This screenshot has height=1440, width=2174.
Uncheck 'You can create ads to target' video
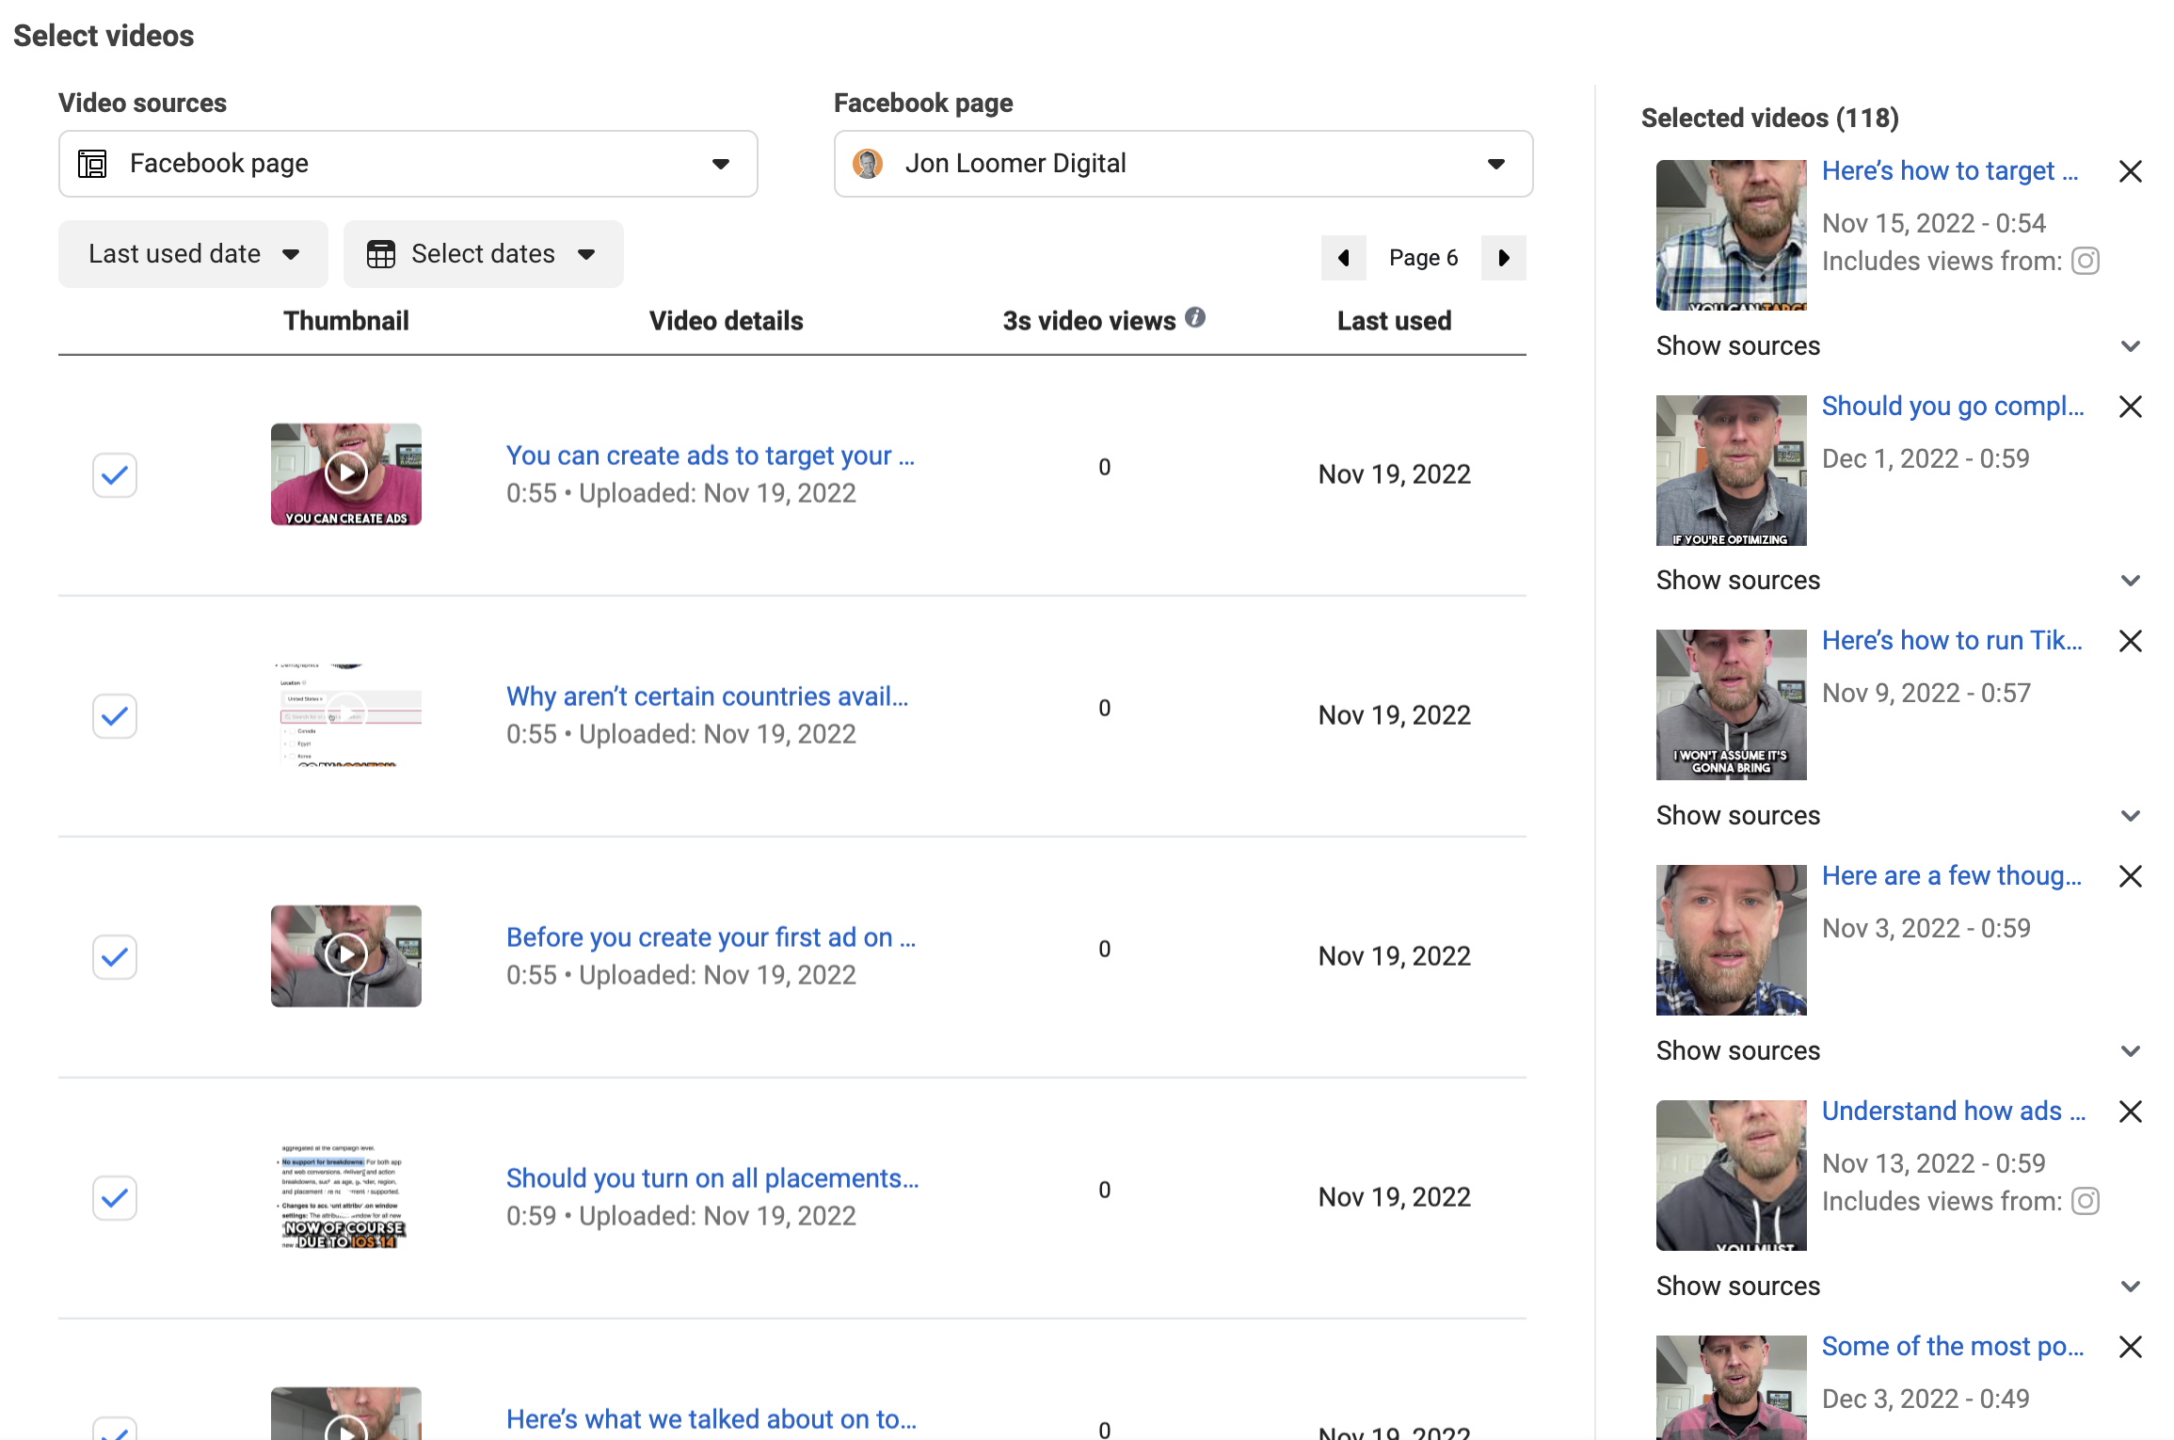tap(115, 474)
